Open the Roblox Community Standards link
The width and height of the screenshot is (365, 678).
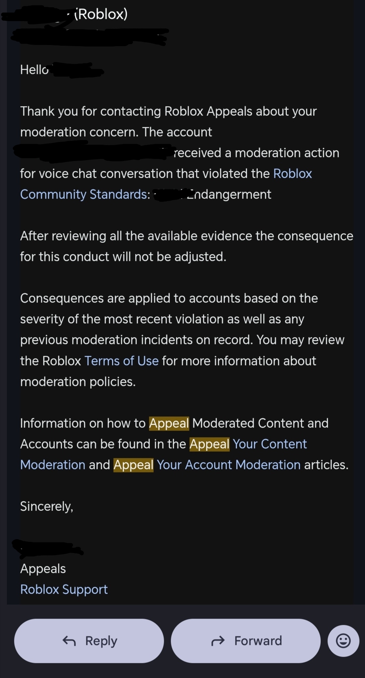[x=292, y=173]
